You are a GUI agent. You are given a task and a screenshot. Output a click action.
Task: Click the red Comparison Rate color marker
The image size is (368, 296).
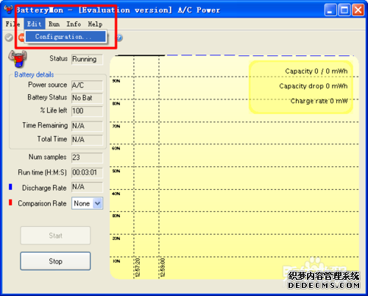(x=10, y=202)
